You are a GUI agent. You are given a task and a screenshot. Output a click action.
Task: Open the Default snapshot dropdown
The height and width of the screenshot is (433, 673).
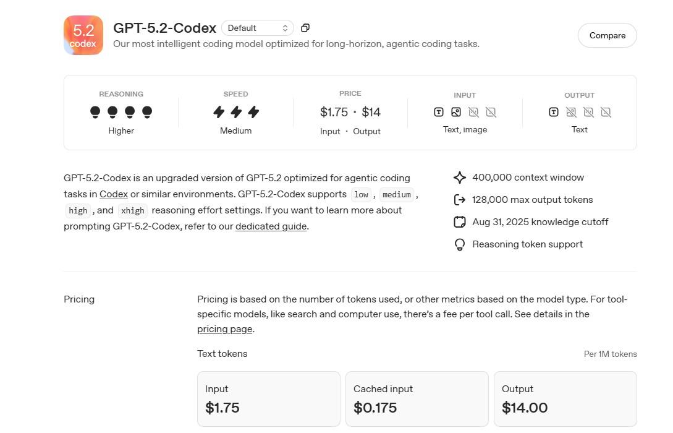pyautogui.click(x=258, y=28)
